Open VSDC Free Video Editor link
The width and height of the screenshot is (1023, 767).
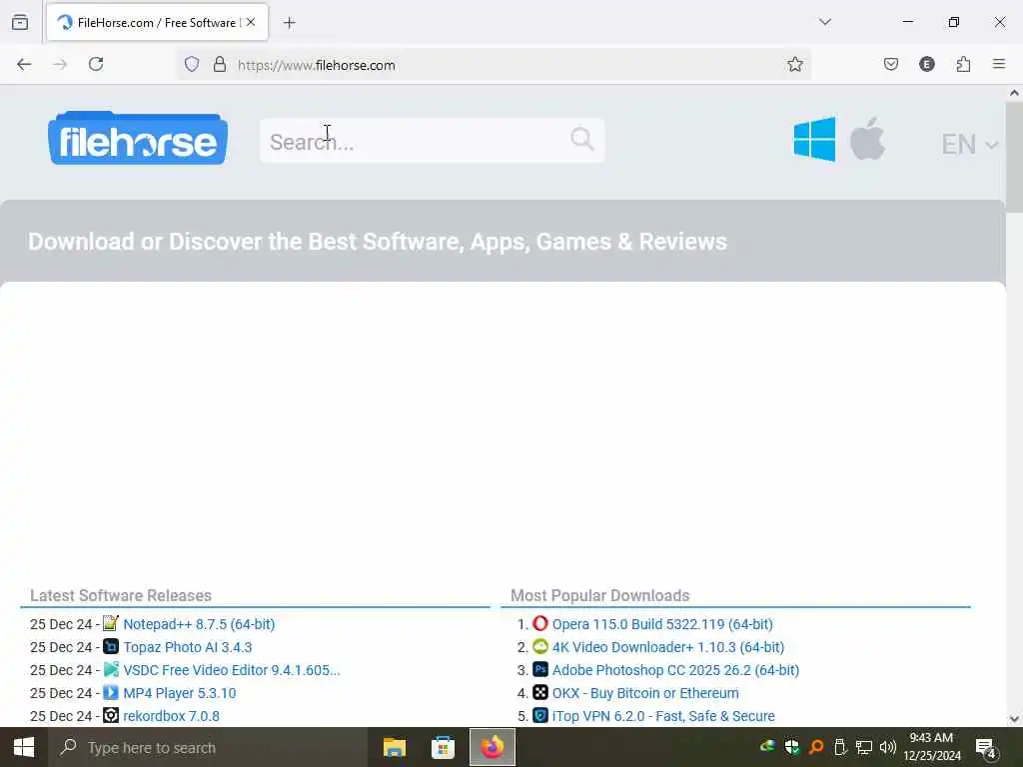pos(232,670)
